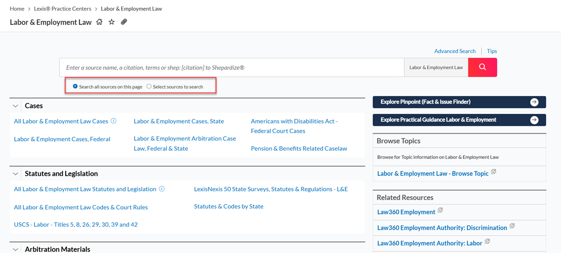Choose Select sources to search option

pos(175,86)
